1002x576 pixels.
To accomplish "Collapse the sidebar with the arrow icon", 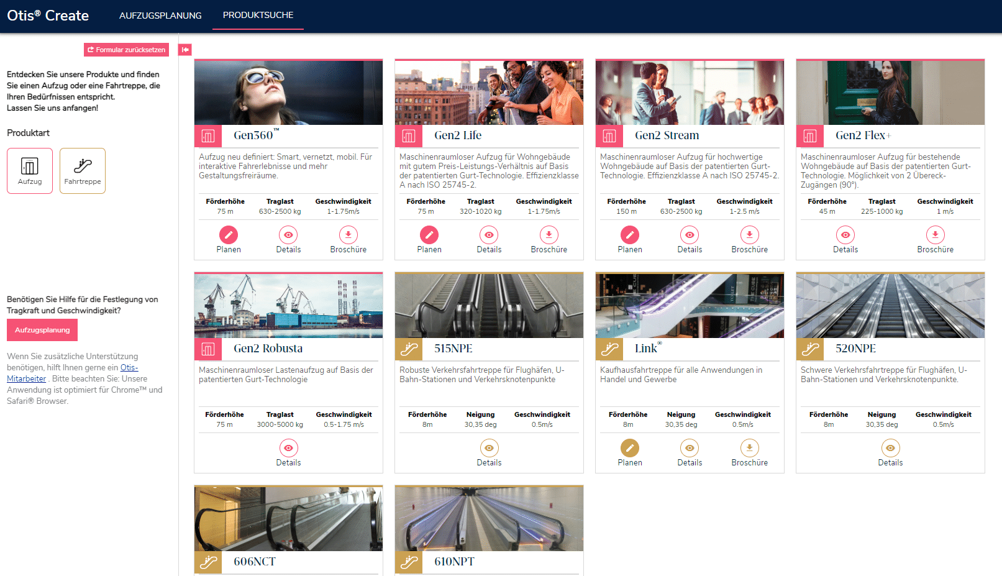I will (185, 50).
